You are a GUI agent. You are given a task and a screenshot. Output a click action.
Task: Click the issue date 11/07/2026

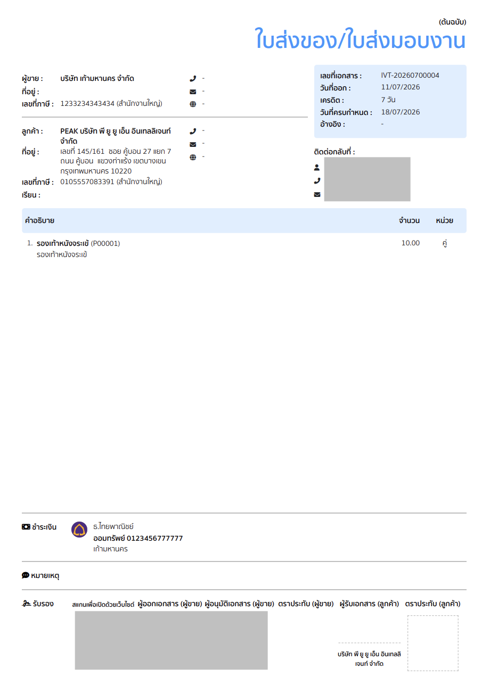point(401,87)
